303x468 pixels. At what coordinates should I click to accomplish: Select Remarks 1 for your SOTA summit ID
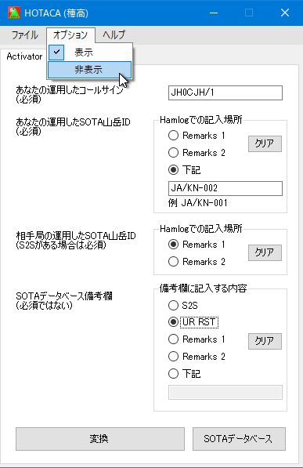(x=197, y=136)
